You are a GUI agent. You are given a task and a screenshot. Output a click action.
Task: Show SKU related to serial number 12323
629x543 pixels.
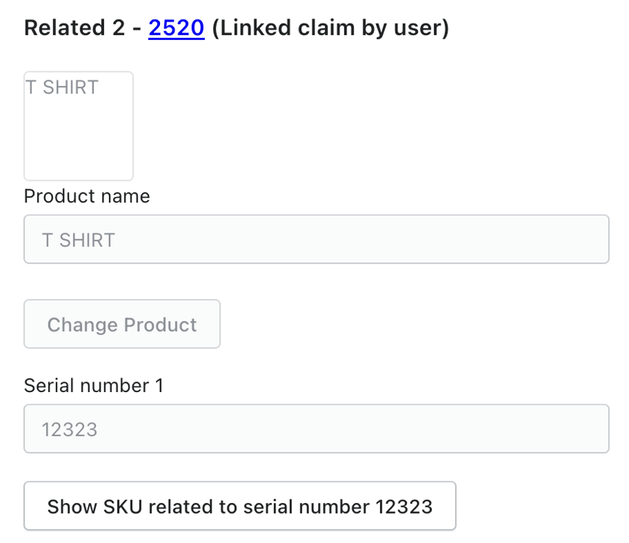click(240, 506)
